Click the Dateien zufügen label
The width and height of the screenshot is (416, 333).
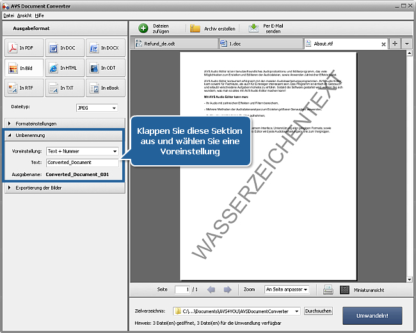pyautogui.click(x=161, y=28)
